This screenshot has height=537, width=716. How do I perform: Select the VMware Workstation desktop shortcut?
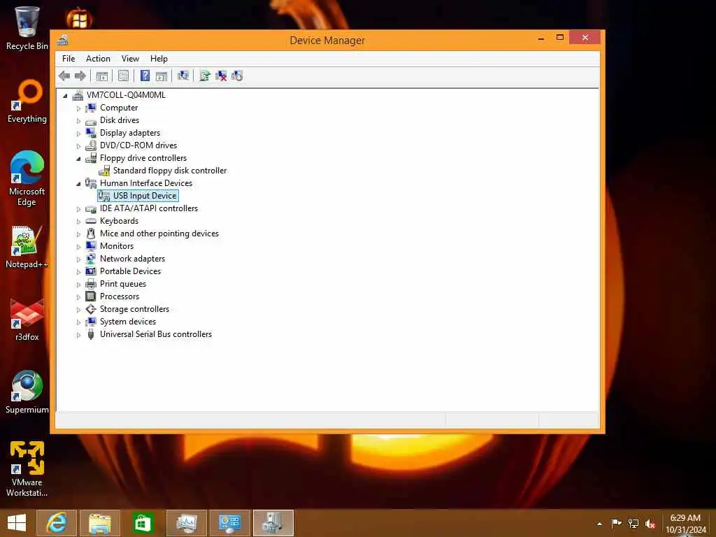click(x=27, y=469)
